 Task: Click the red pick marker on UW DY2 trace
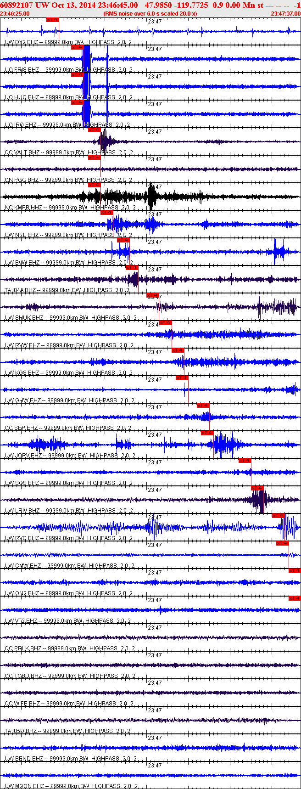coord(53,20)
